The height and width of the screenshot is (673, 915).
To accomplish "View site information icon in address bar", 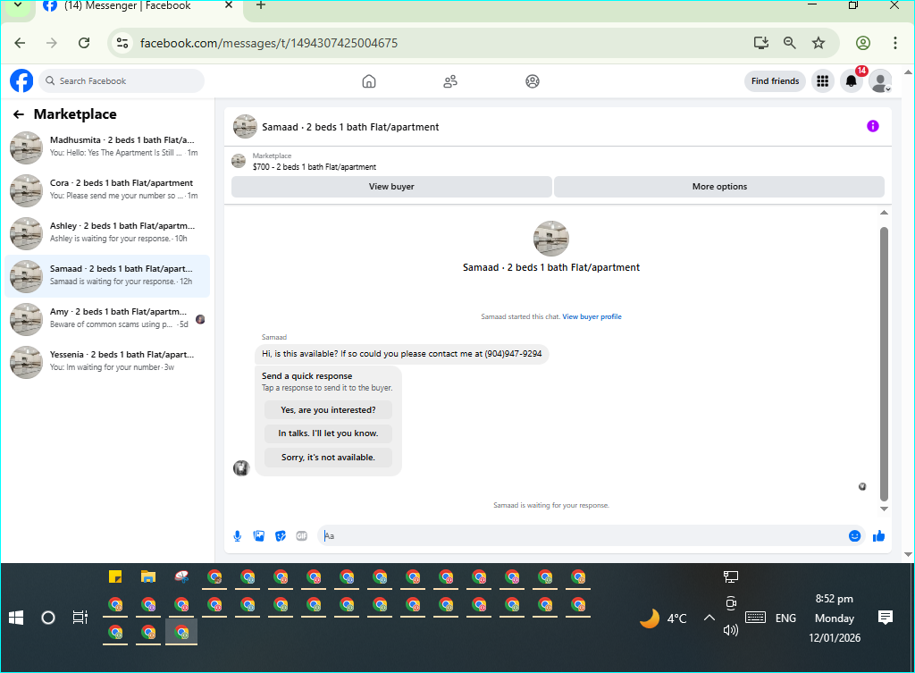I will point(122,43).
